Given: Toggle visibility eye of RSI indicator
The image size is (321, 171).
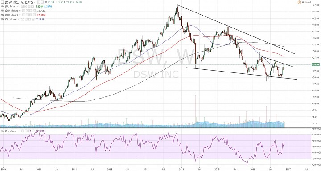Looking at the screenshot, I should (x=23, y=131).
